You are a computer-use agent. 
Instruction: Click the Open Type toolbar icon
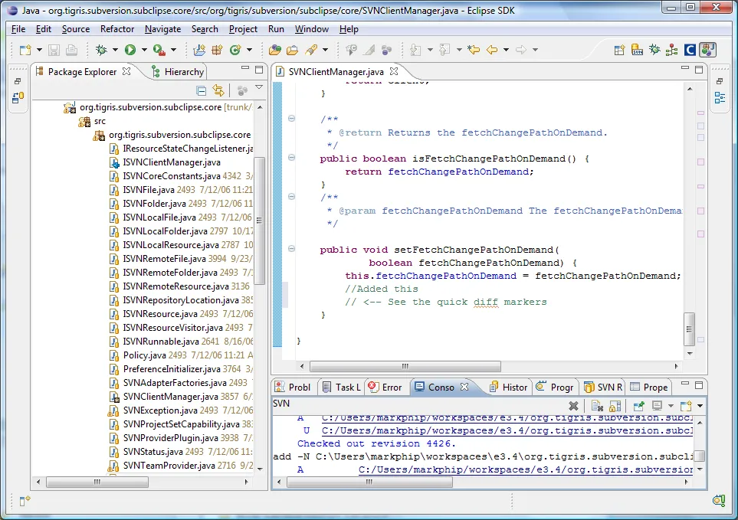pyautogui.click(x=274, y=50)
